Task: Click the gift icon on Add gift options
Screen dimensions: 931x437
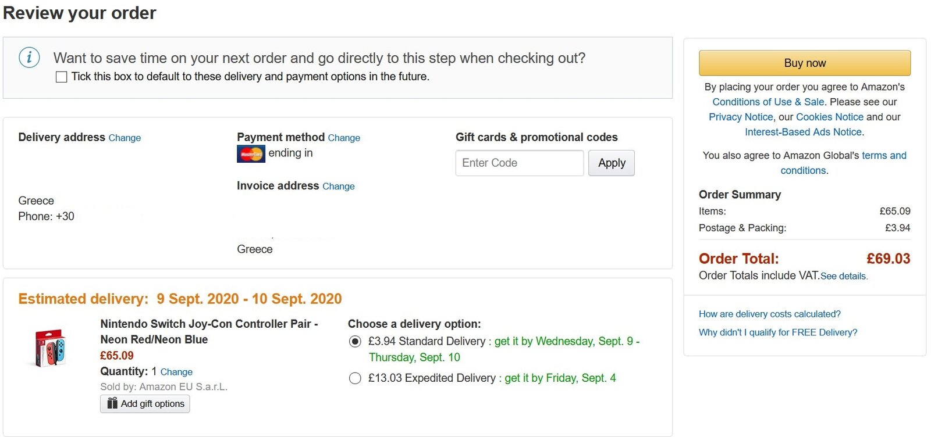Action: [x=112, y=403]
